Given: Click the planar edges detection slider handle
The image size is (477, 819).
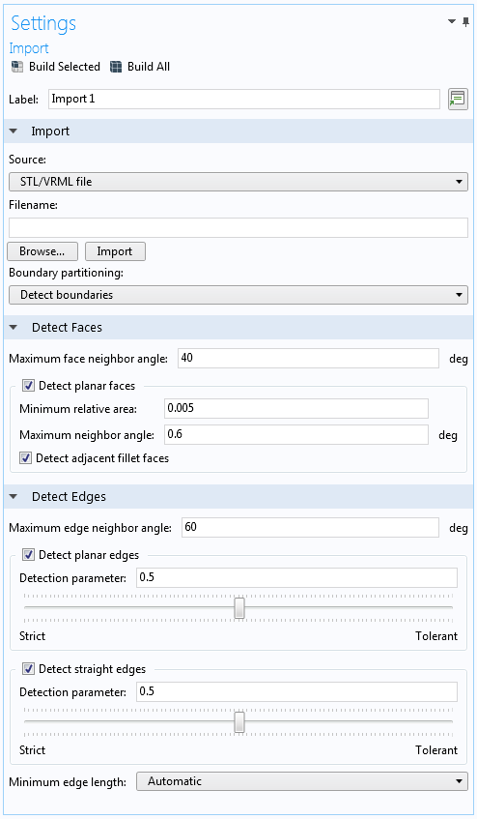Looking at the screenshot, I should 239,608.
